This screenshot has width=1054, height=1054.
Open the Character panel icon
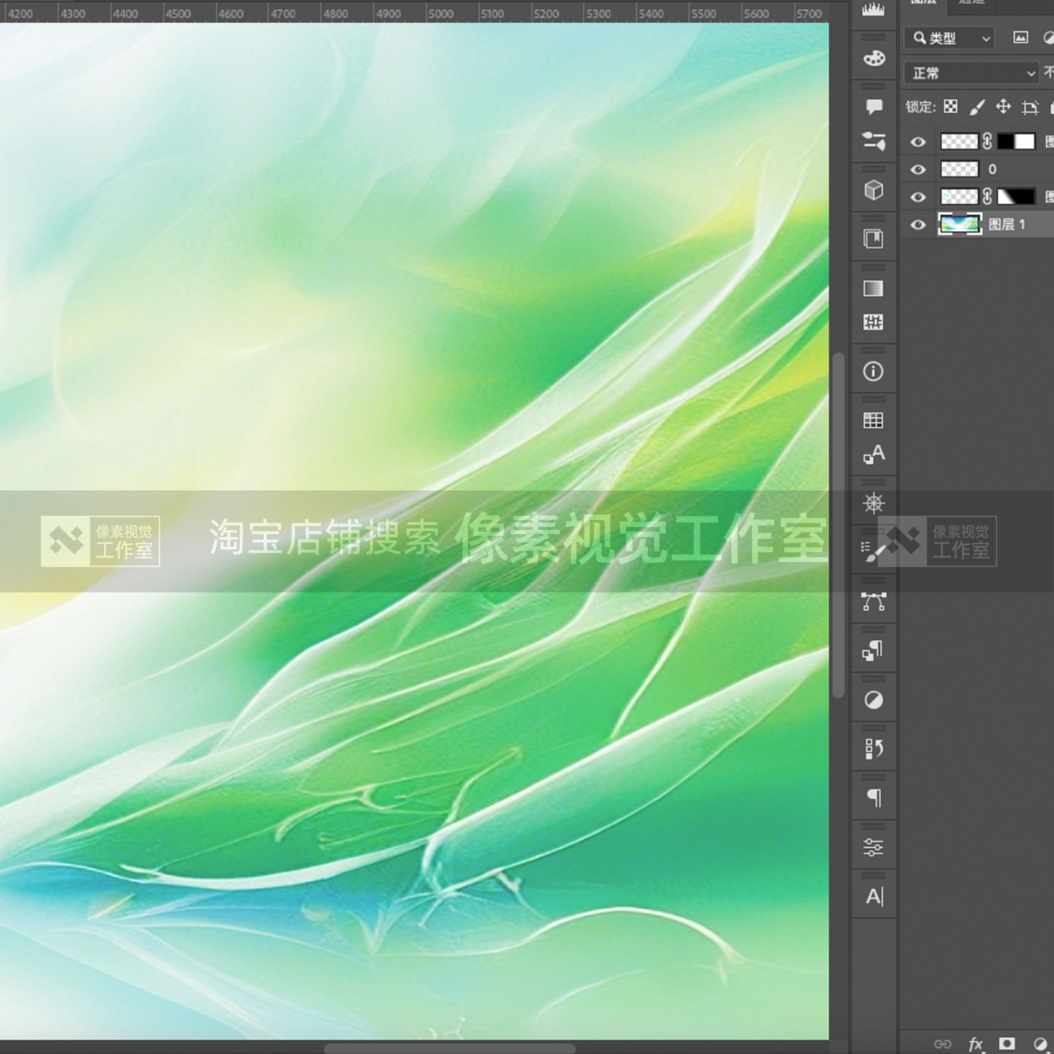coord(873,897)
